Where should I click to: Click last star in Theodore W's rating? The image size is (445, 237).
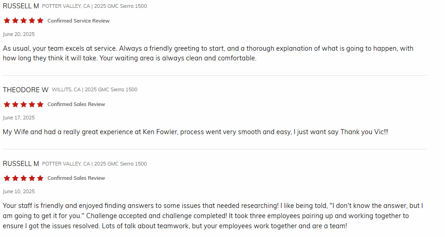coord(40,104)
